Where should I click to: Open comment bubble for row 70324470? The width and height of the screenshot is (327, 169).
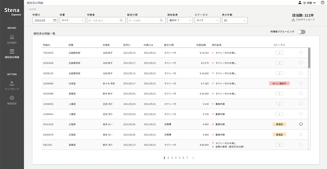[x=301, y=53]
